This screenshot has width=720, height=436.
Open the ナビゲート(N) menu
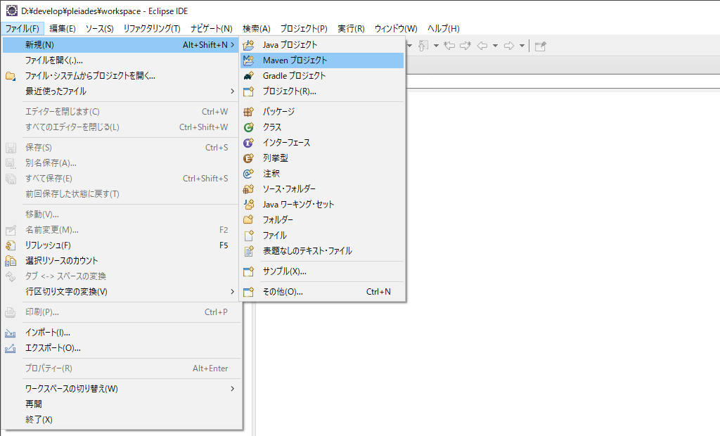pos(212,29)
